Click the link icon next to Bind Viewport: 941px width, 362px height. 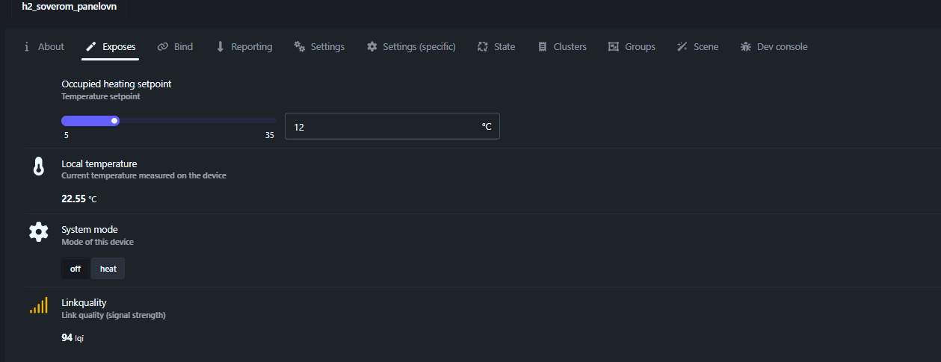tap(162, 47)
